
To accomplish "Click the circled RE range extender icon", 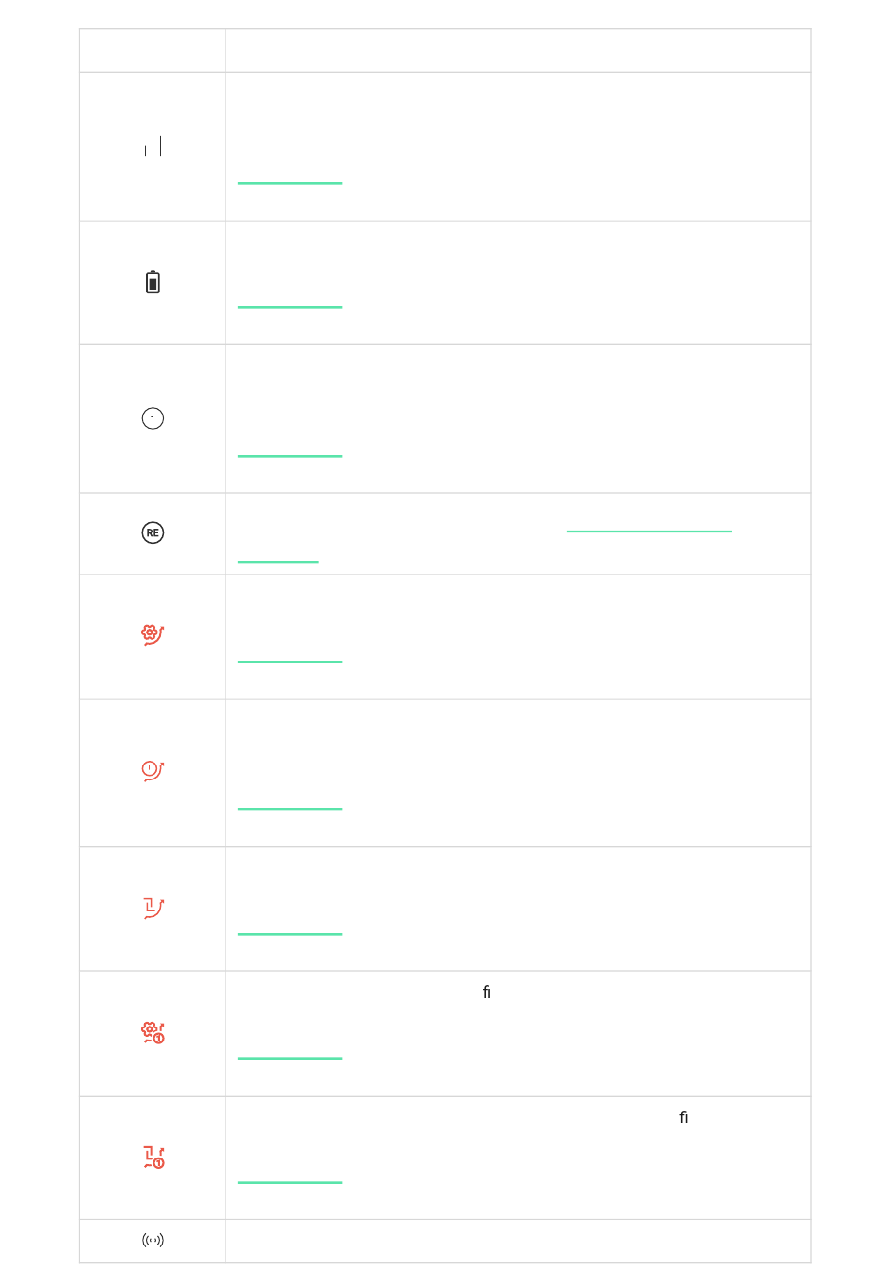I will [x=153, y=532].
